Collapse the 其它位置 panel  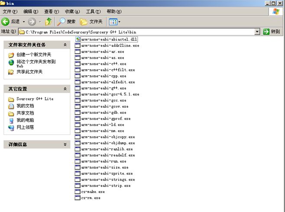(x=65, y=89)
